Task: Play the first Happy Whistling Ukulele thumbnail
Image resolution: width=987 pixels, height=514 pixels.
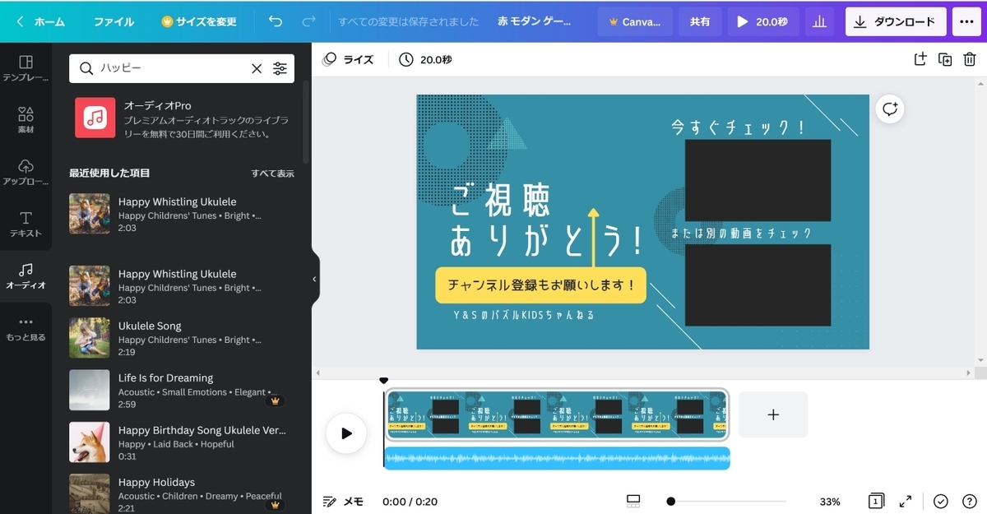Action: [x=90, y=214]
